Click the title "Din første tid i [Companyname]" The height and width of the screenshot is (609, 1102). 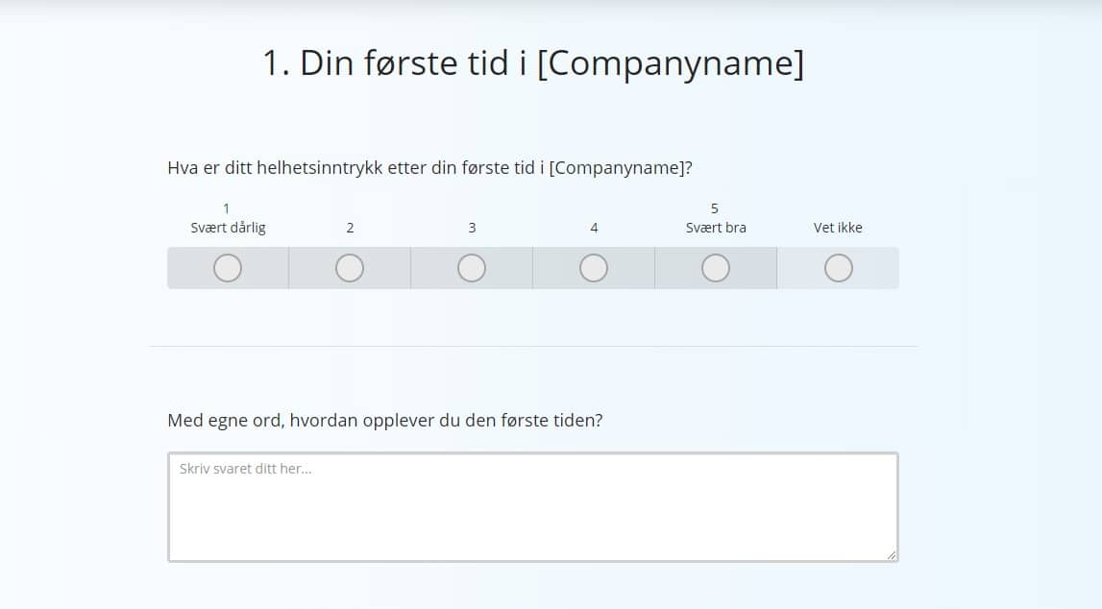pyautogui.click(x=534, y=62)
